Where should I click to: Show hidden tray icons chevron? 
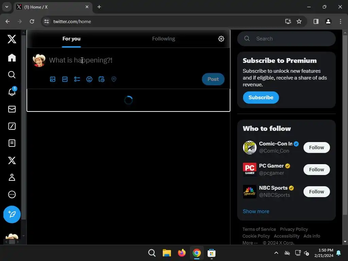276,253
